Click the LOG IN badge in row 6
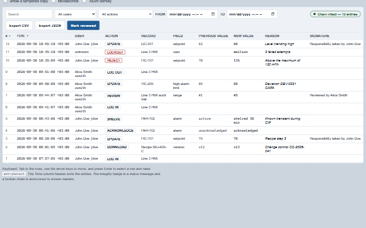The height and width of the screenshot is (228, 366). [113, 107]
